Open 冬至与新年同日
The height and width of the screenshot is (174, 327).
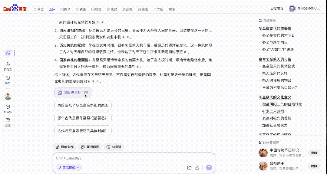click(275, 42)
